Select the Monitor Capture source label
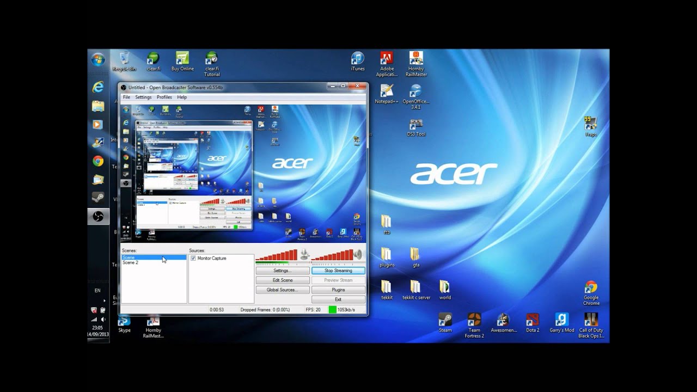Viewport: 697px width, 392px height. (x=212, y=258)
